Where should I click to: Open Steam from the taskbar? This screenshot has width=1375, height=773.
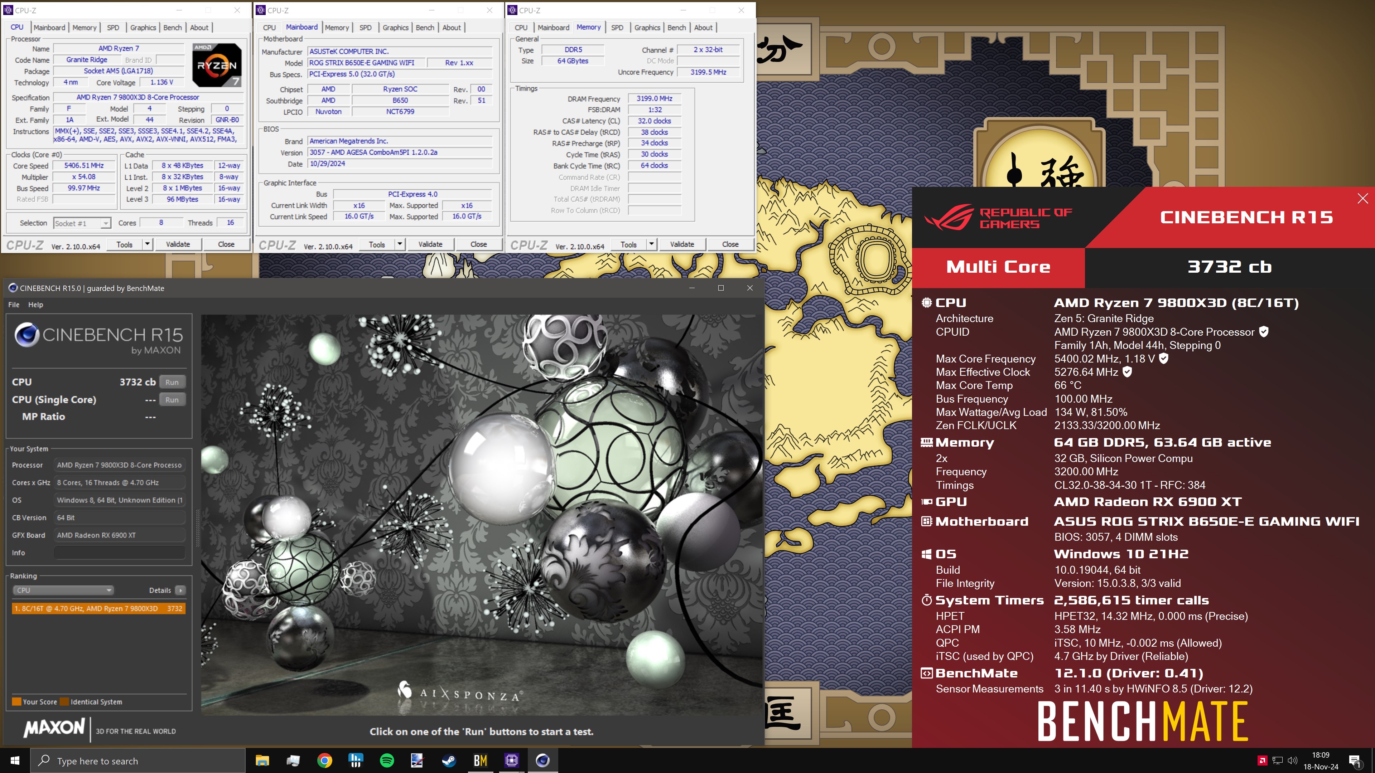449,760
